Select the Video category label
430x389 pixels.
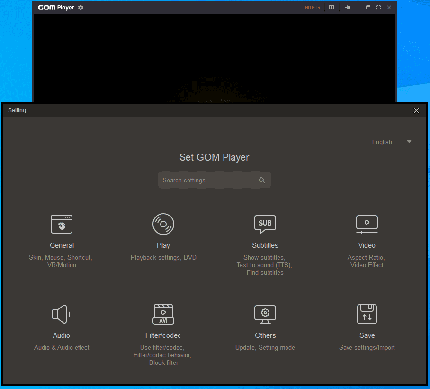pyautogui.click(x=367, y=245)
